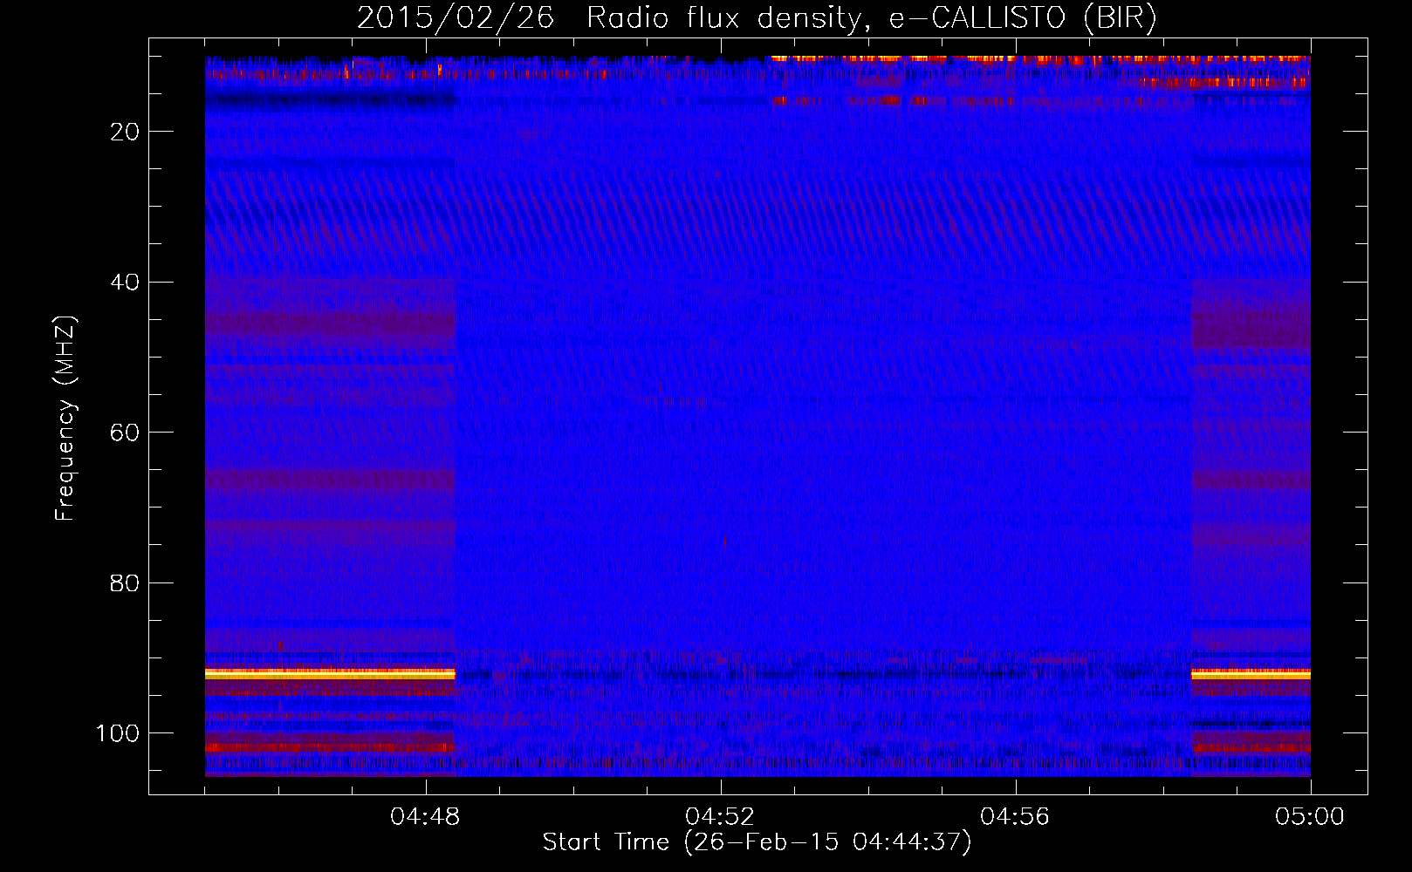Click the 04:48 time tick label
The image size is (1412, 872).
coord(426,817)
